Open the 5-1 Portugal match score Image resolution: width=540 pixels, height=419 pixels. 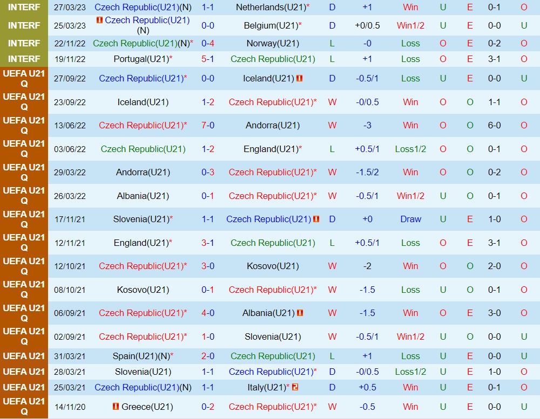point(208,59)
